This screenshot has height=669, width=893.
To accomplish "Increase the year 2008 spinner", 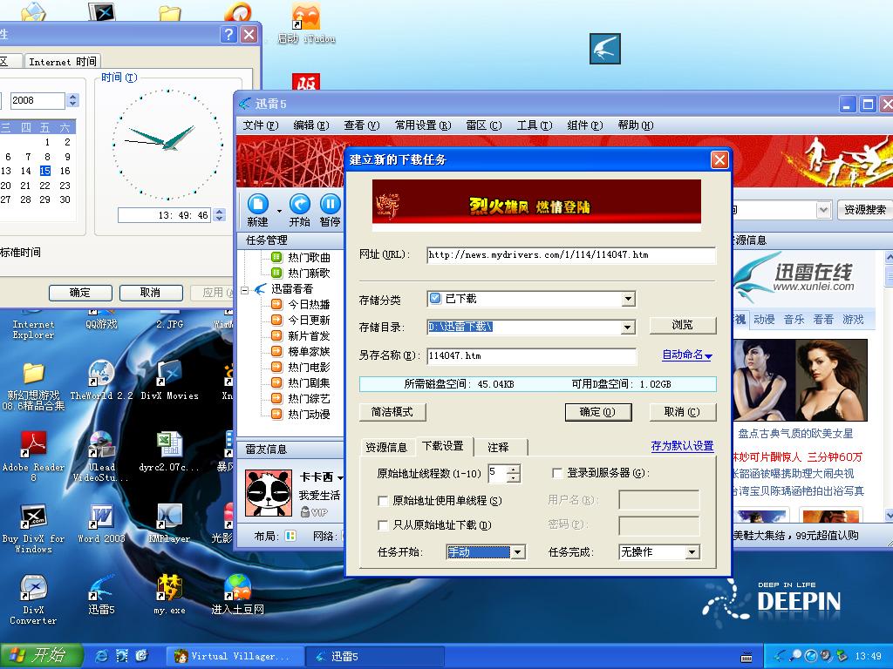I will 72,97.
